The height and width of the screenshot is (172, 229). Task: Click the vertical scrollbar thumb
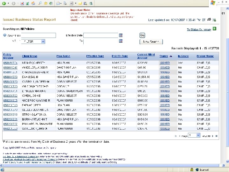(227, 92)
